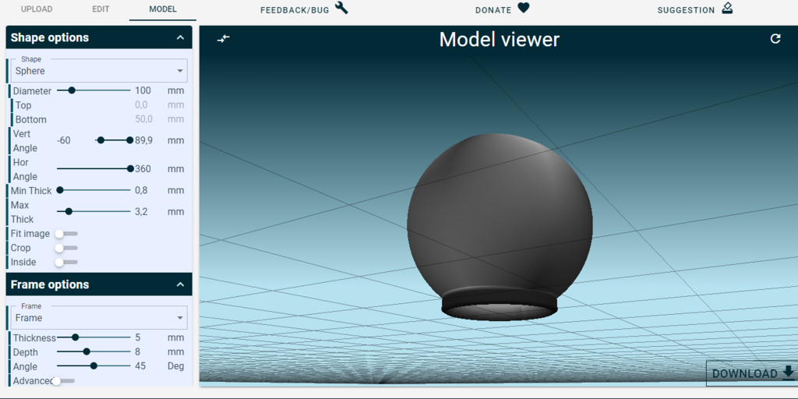Click the Min Thick slider handle
Viewport: 798px width, 399px height.
point(59,190)
